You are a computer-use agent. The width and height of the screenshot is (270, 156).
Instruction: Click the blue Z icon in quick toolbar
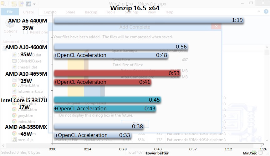coord(28,4)
